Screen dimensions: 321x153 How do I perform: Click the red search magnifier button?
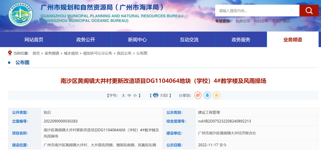tap(309, 11)
